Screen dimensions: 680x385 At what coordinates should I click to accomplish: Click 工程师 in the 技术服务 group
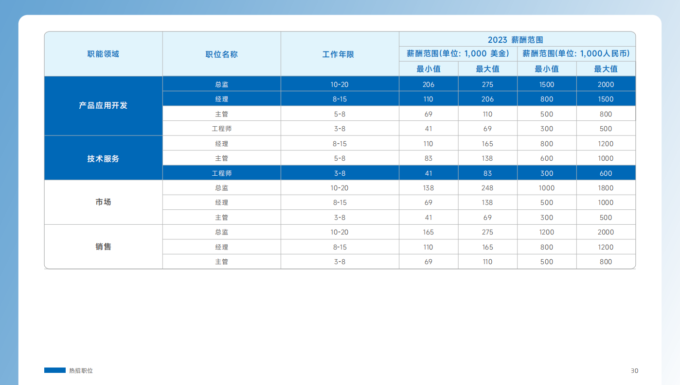coord(222,173)
